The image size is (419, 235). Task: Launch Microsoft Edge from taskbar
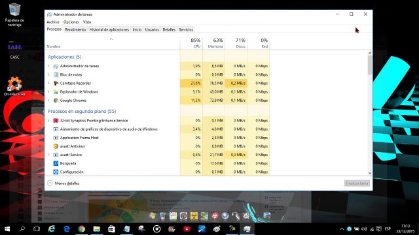click(x=67, y=229)
